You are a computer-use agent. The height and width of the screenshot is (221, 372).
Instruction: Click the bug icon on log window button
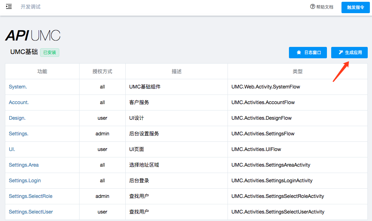(x=299, y=53)
